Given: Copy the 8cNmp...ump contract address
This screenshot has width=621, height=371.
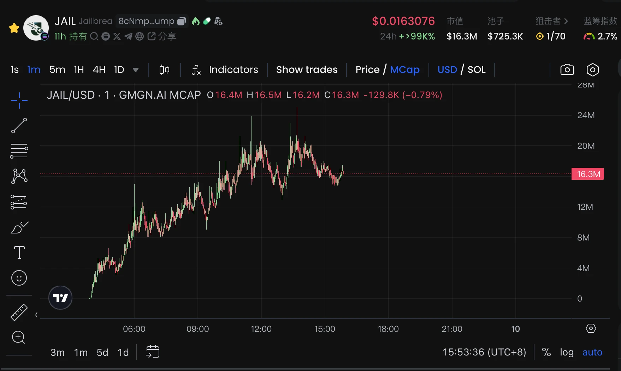Looking at the screenshot, I should (182, 21).
